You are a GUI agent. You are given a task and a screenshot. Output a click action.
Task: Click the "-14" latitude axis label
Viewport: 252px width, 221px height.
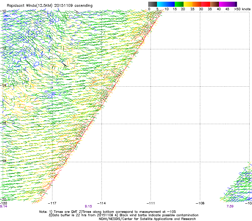coord(3,85)
